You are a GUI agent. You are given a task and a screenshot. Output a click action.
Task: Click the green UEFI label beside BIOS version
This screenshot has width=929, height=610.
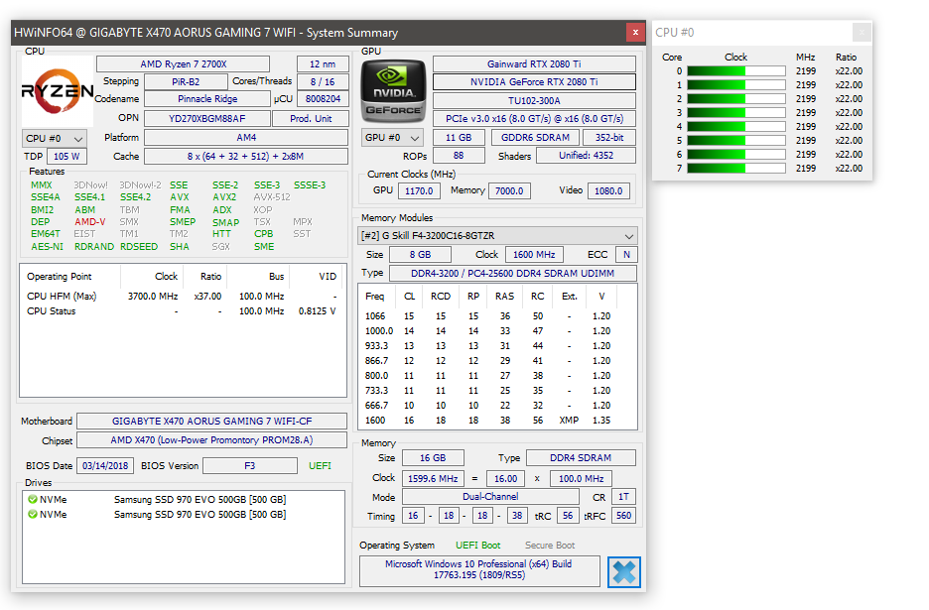click(320, 465)
